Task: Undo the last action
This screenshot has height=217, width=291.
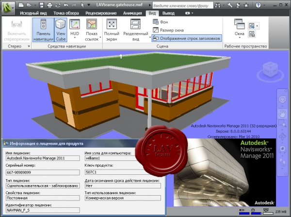Action: click(x=66, y=5)
